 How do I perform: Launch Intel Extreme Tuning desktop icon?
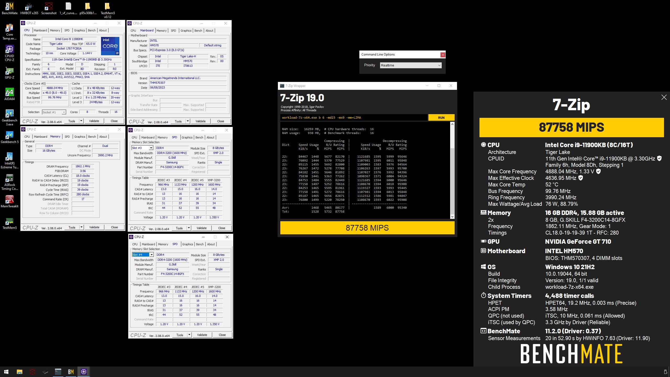[10, 160]
